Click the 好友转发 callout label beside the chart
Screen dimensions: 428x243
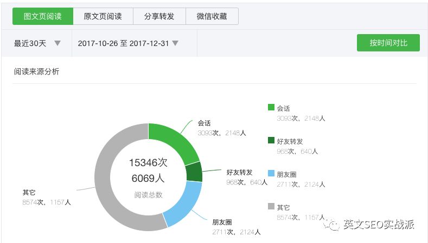(x=239, y=173)
